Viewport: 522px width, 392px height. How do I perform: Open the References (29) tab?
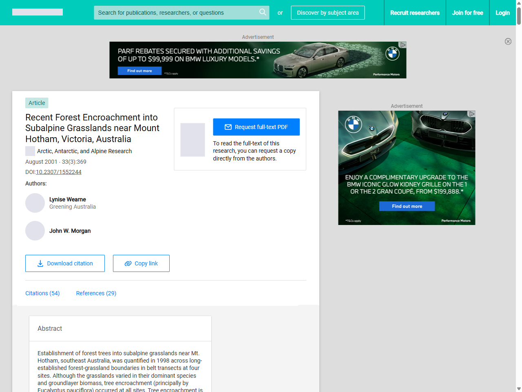coord(96,293)
